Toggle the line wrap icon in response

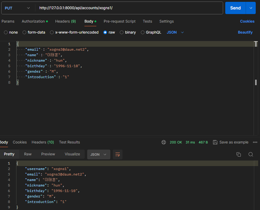[118, 154]
